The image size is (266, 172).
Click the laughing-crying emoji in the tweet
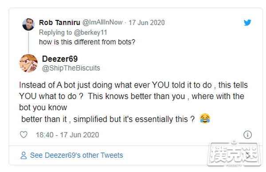205,118
